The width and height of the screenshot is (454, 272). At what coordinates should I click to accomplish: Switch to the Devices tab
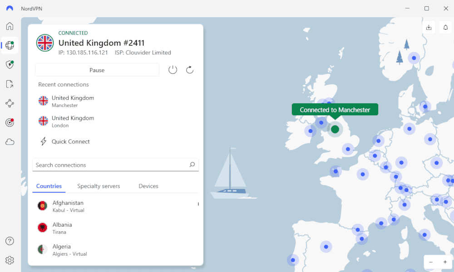pyautogui.click(x=148, y=186)
